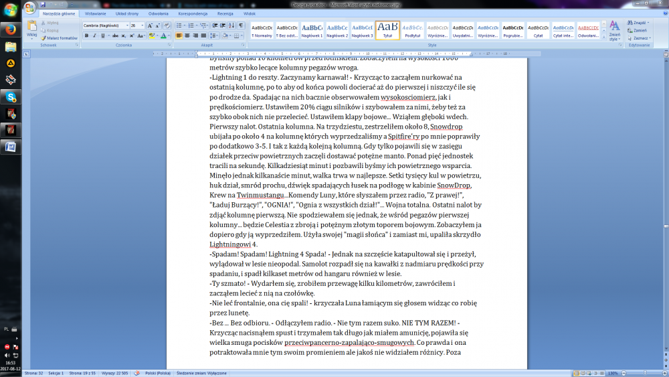This screenshot has width=669, height=377.
Task: Open Zmień style icon
Action: click(x=614, y=31)
